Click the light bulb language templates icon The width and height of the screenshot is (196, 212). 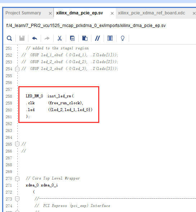[123, 38]
